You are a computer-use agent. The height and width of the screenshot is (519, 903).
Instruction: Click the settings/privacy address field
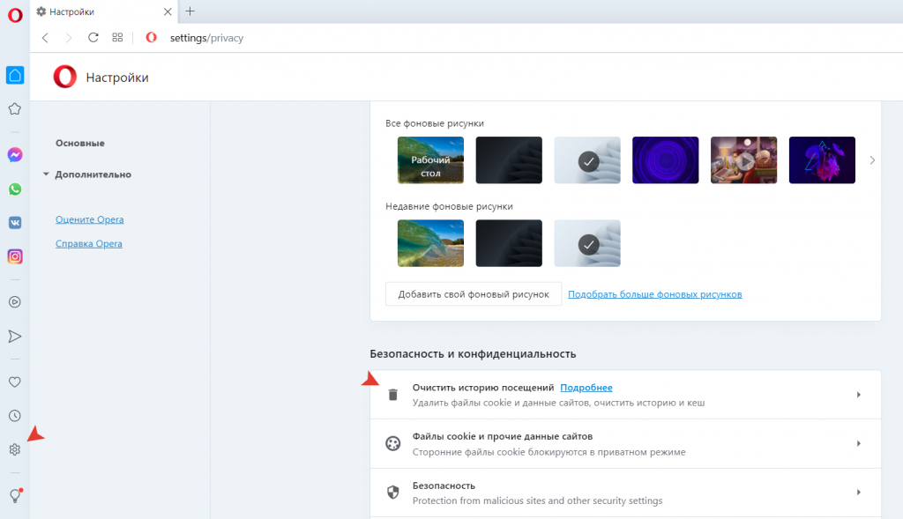click(206, 38)
